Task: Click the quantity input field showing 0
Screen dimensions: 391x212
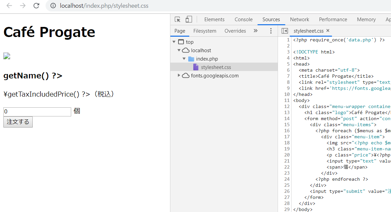Action: point(37,111)
